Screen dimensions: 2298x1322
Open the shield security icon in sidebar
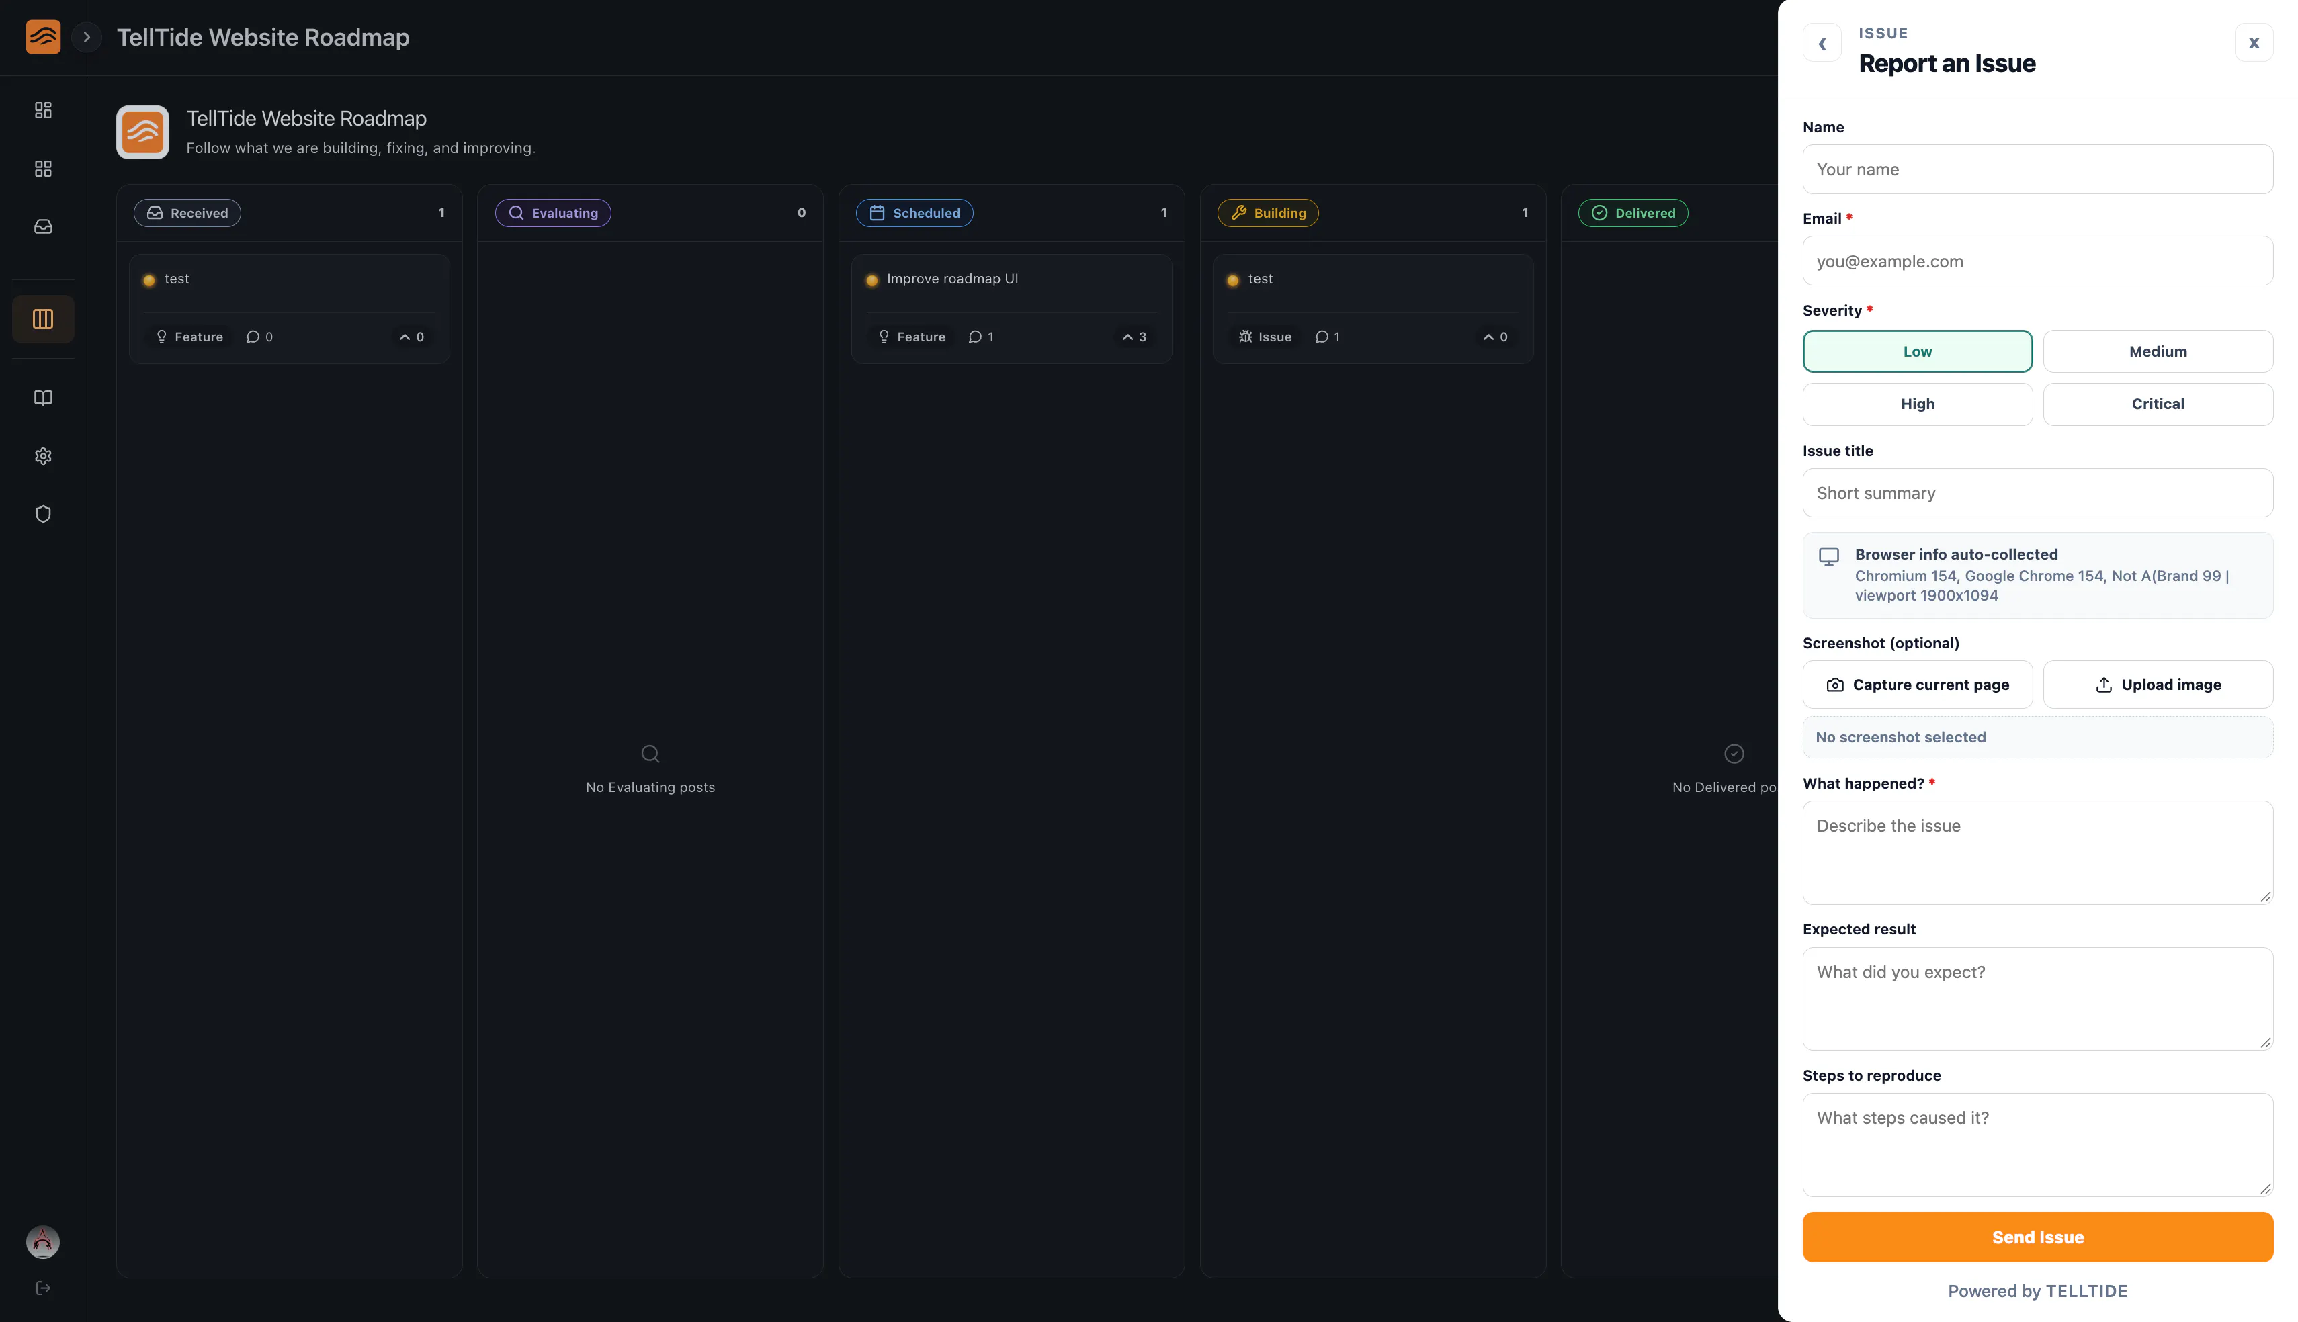tap(43, 514)
